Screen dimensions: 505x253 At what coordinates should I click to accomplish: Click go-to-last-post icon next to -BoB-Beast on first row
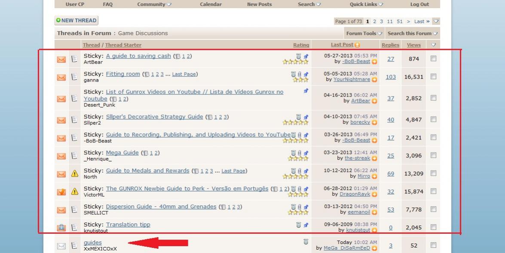click(374, 62)
